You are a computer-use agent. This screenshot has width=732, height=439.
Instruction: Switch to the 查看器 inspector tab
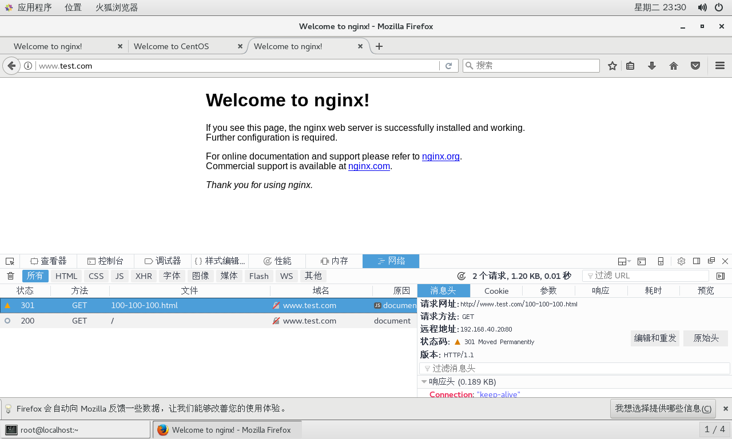[48, 261]
